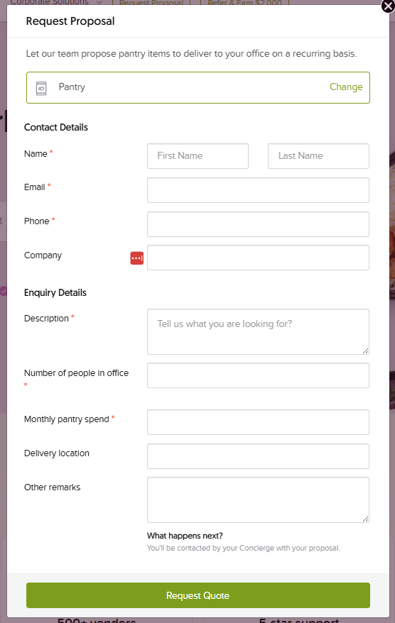
Task: Focus the Phone input field
Action: click(x=258, y=224)
